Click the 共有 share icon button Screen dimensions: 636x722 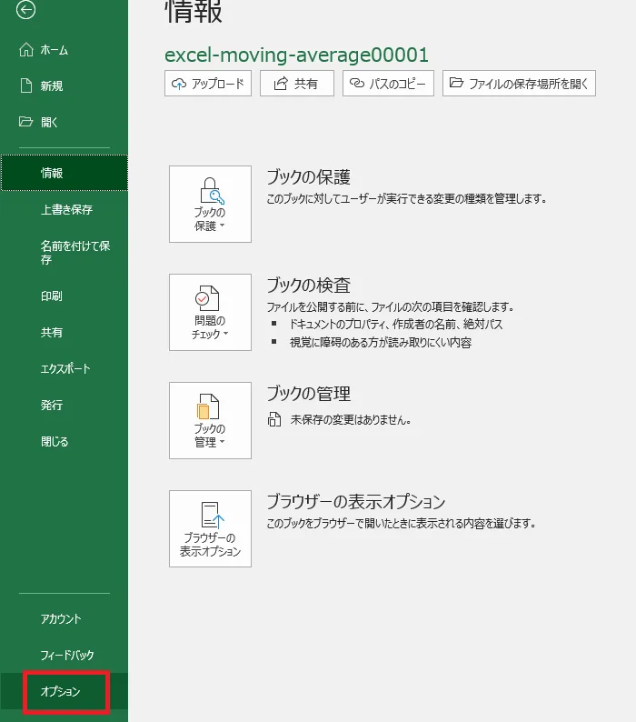[296, 84]
